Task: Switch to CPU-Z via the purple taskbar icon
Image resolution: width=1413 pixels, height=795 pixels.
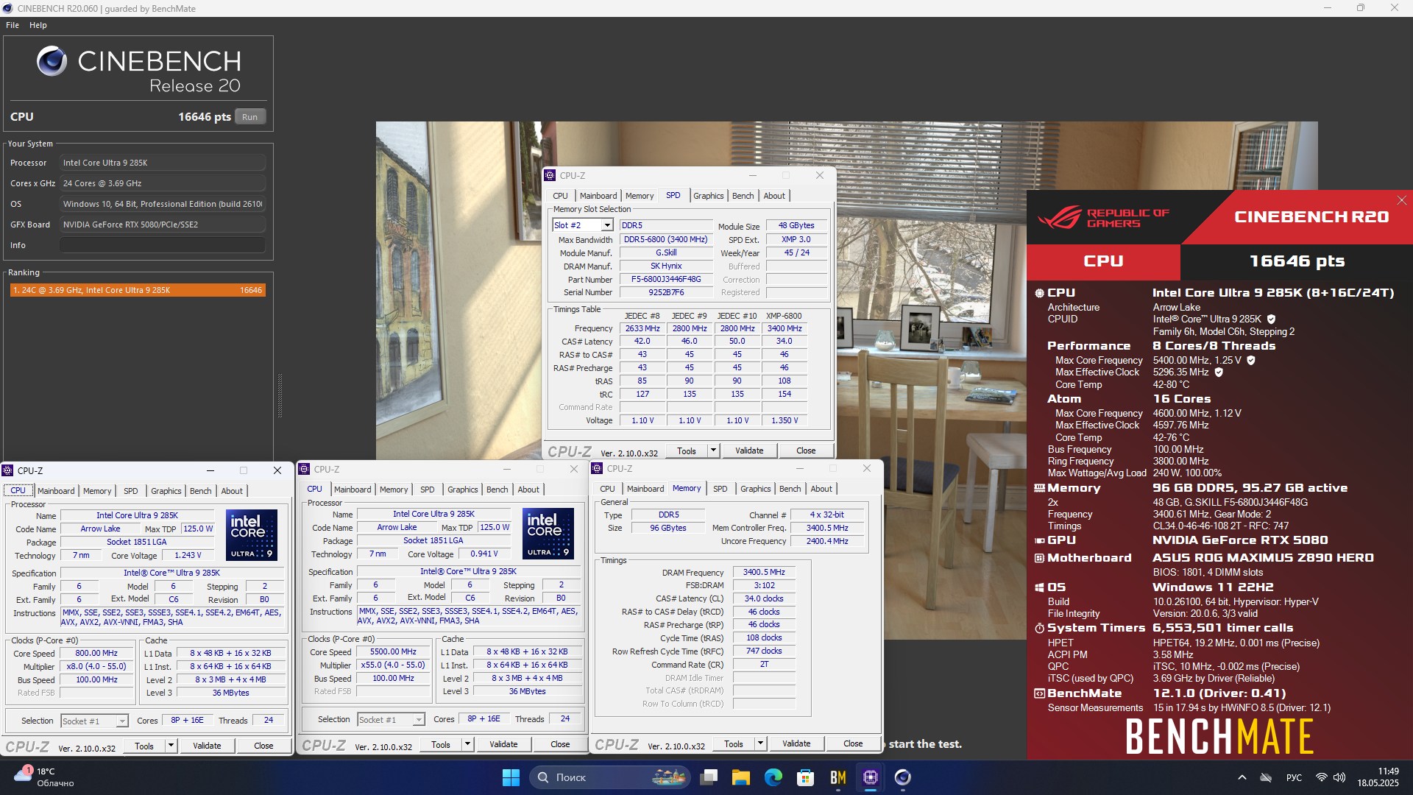Action: pos(871,777)
